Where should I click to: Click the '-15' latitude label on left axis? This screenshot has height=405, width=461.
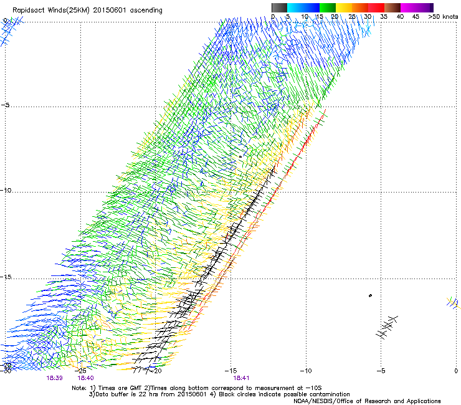6,277
